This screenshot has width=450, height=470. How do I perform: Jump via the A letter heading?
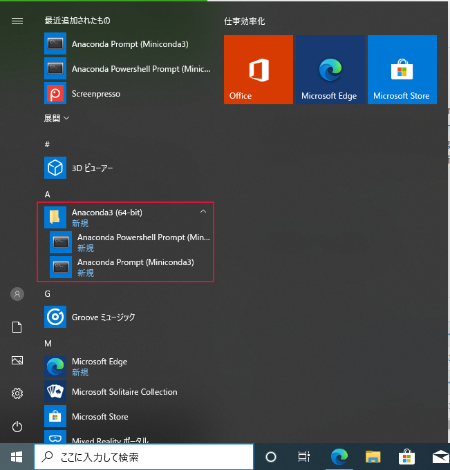click(x=48, y=195)
